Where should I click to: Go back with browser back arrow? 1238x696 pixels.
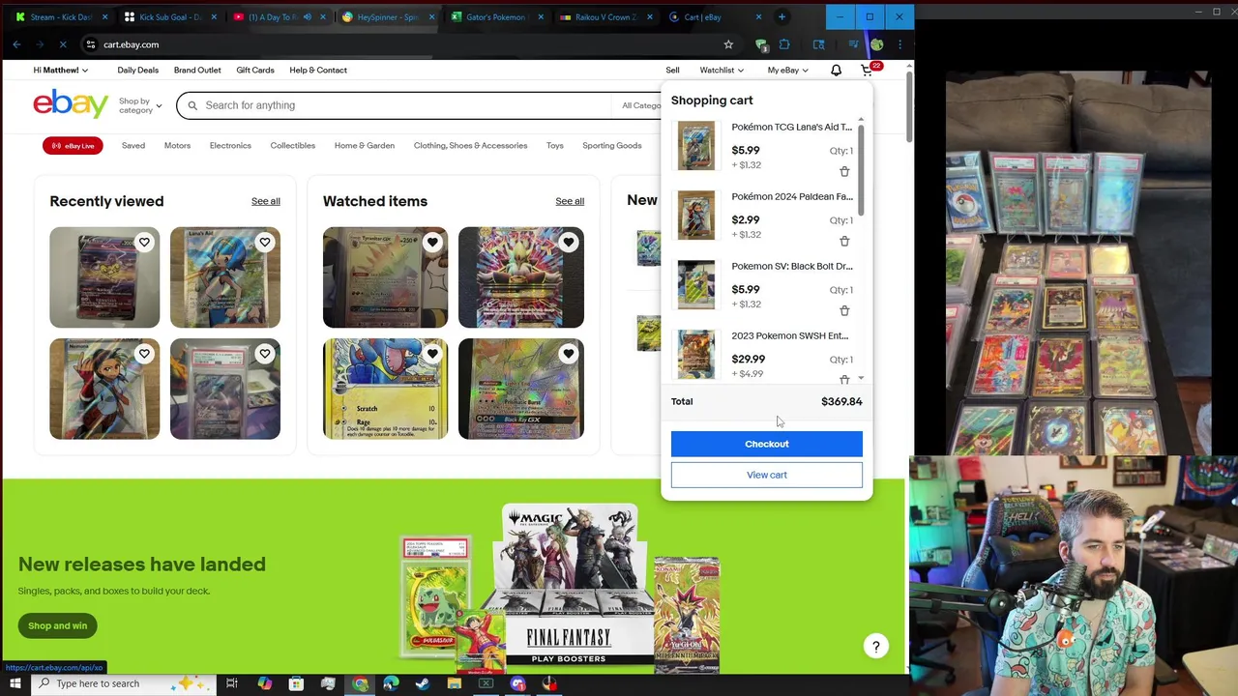[x=17, y=44]
